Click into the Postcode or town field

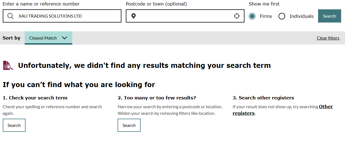tap(184, 16)
